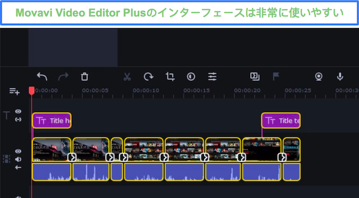The image size is (359, 198).
Task: Click the 00:00:20 ruler mark
Action: click(247, 91)
